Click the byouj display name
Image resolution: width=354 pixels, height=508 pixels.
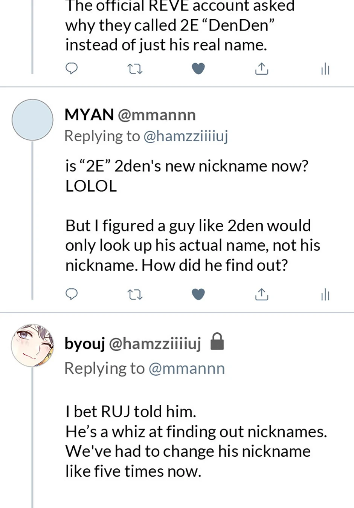pos(85,343)
